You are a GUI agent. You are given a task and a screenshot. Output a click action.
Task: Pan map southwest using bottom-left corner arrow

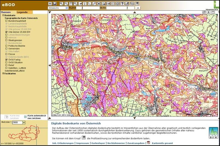pyautogui.click(x=50, y=118)
